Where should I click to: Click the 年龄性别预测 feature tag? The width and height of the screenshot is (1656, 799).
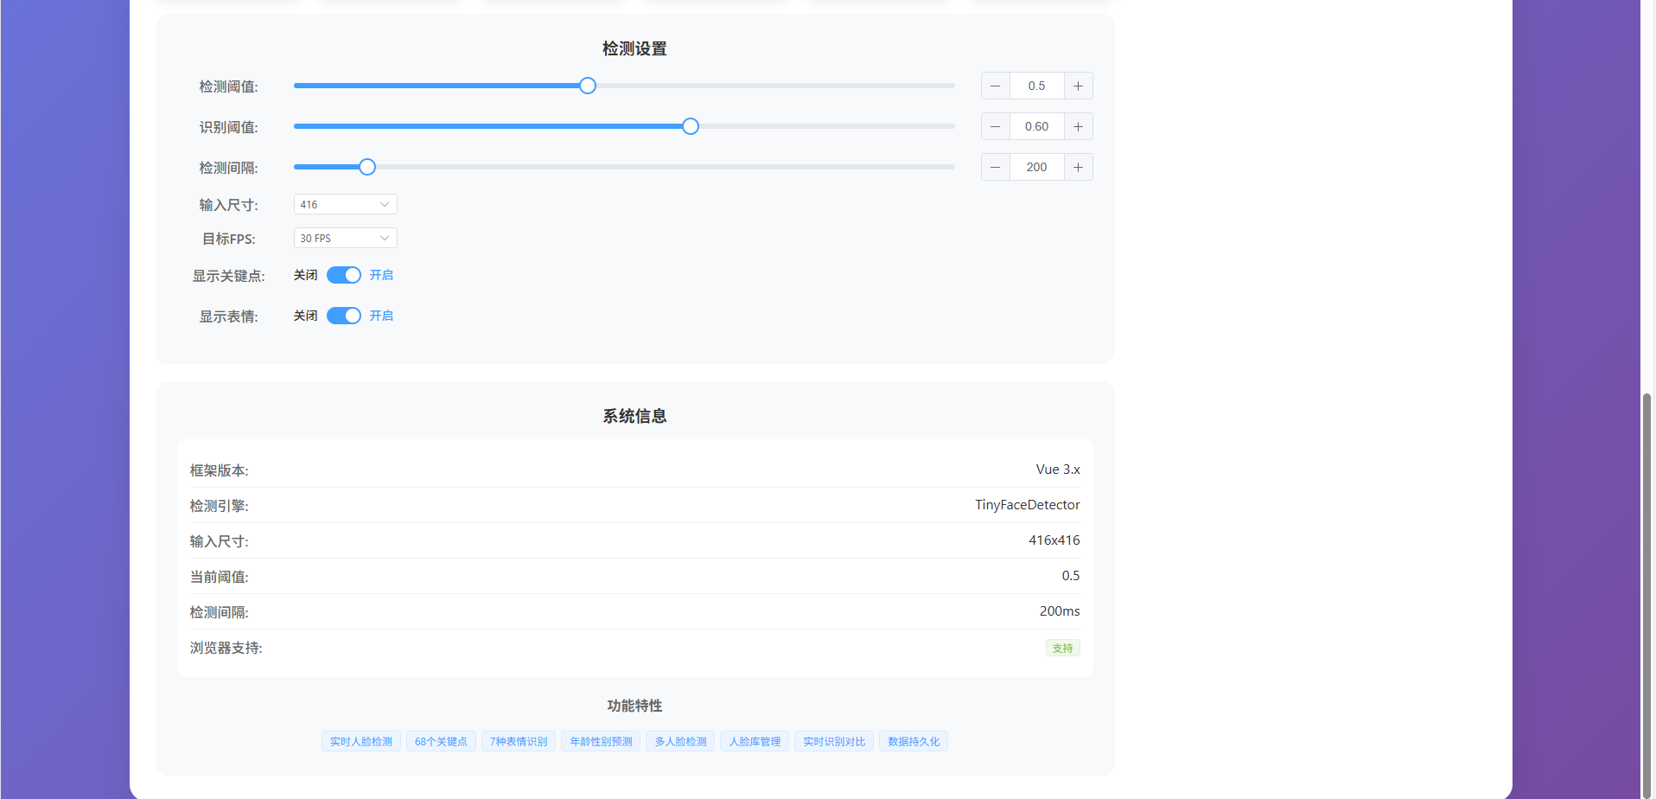[x=600, y=741]
